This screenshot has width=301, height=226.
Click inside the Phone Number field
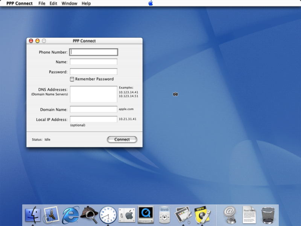point(93,52)
